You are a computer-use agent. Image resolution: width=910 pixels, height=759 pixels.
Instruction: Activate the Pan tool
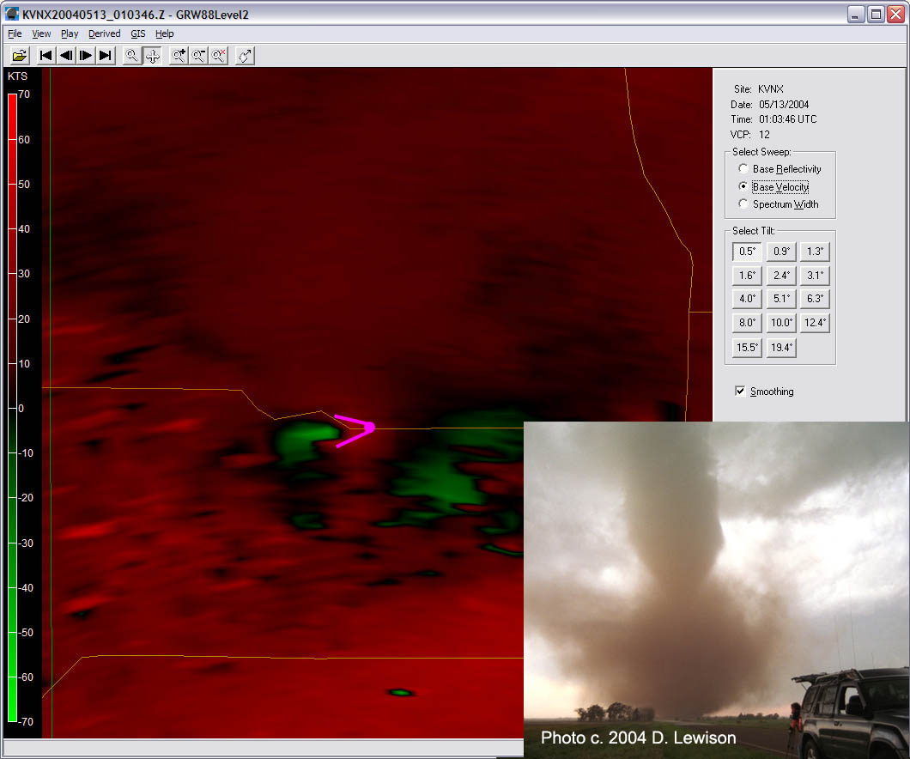(x=152, y=55)
